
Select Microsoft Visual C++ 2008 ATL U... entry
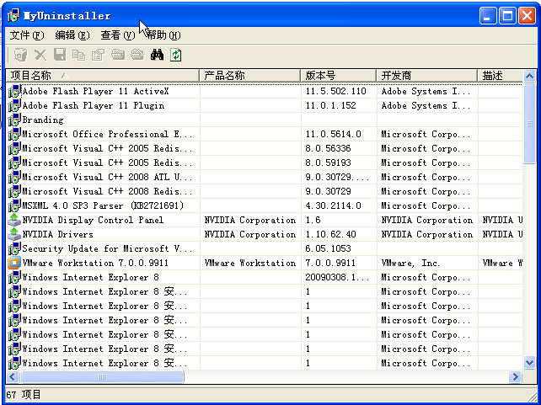point(107,177)
